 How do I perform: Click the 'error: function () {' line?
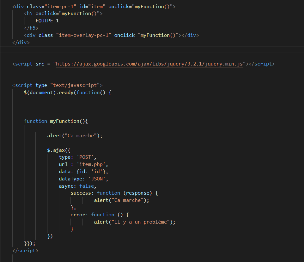pos(100,215)
